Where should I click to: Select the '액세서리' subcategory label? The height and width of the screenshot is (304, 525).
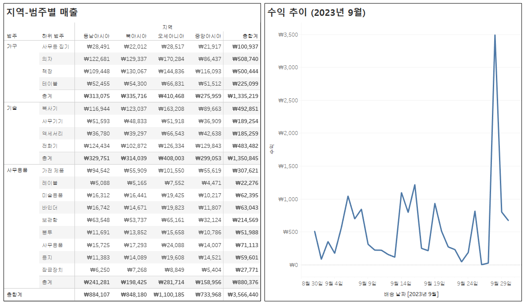(x=52, y=133)
